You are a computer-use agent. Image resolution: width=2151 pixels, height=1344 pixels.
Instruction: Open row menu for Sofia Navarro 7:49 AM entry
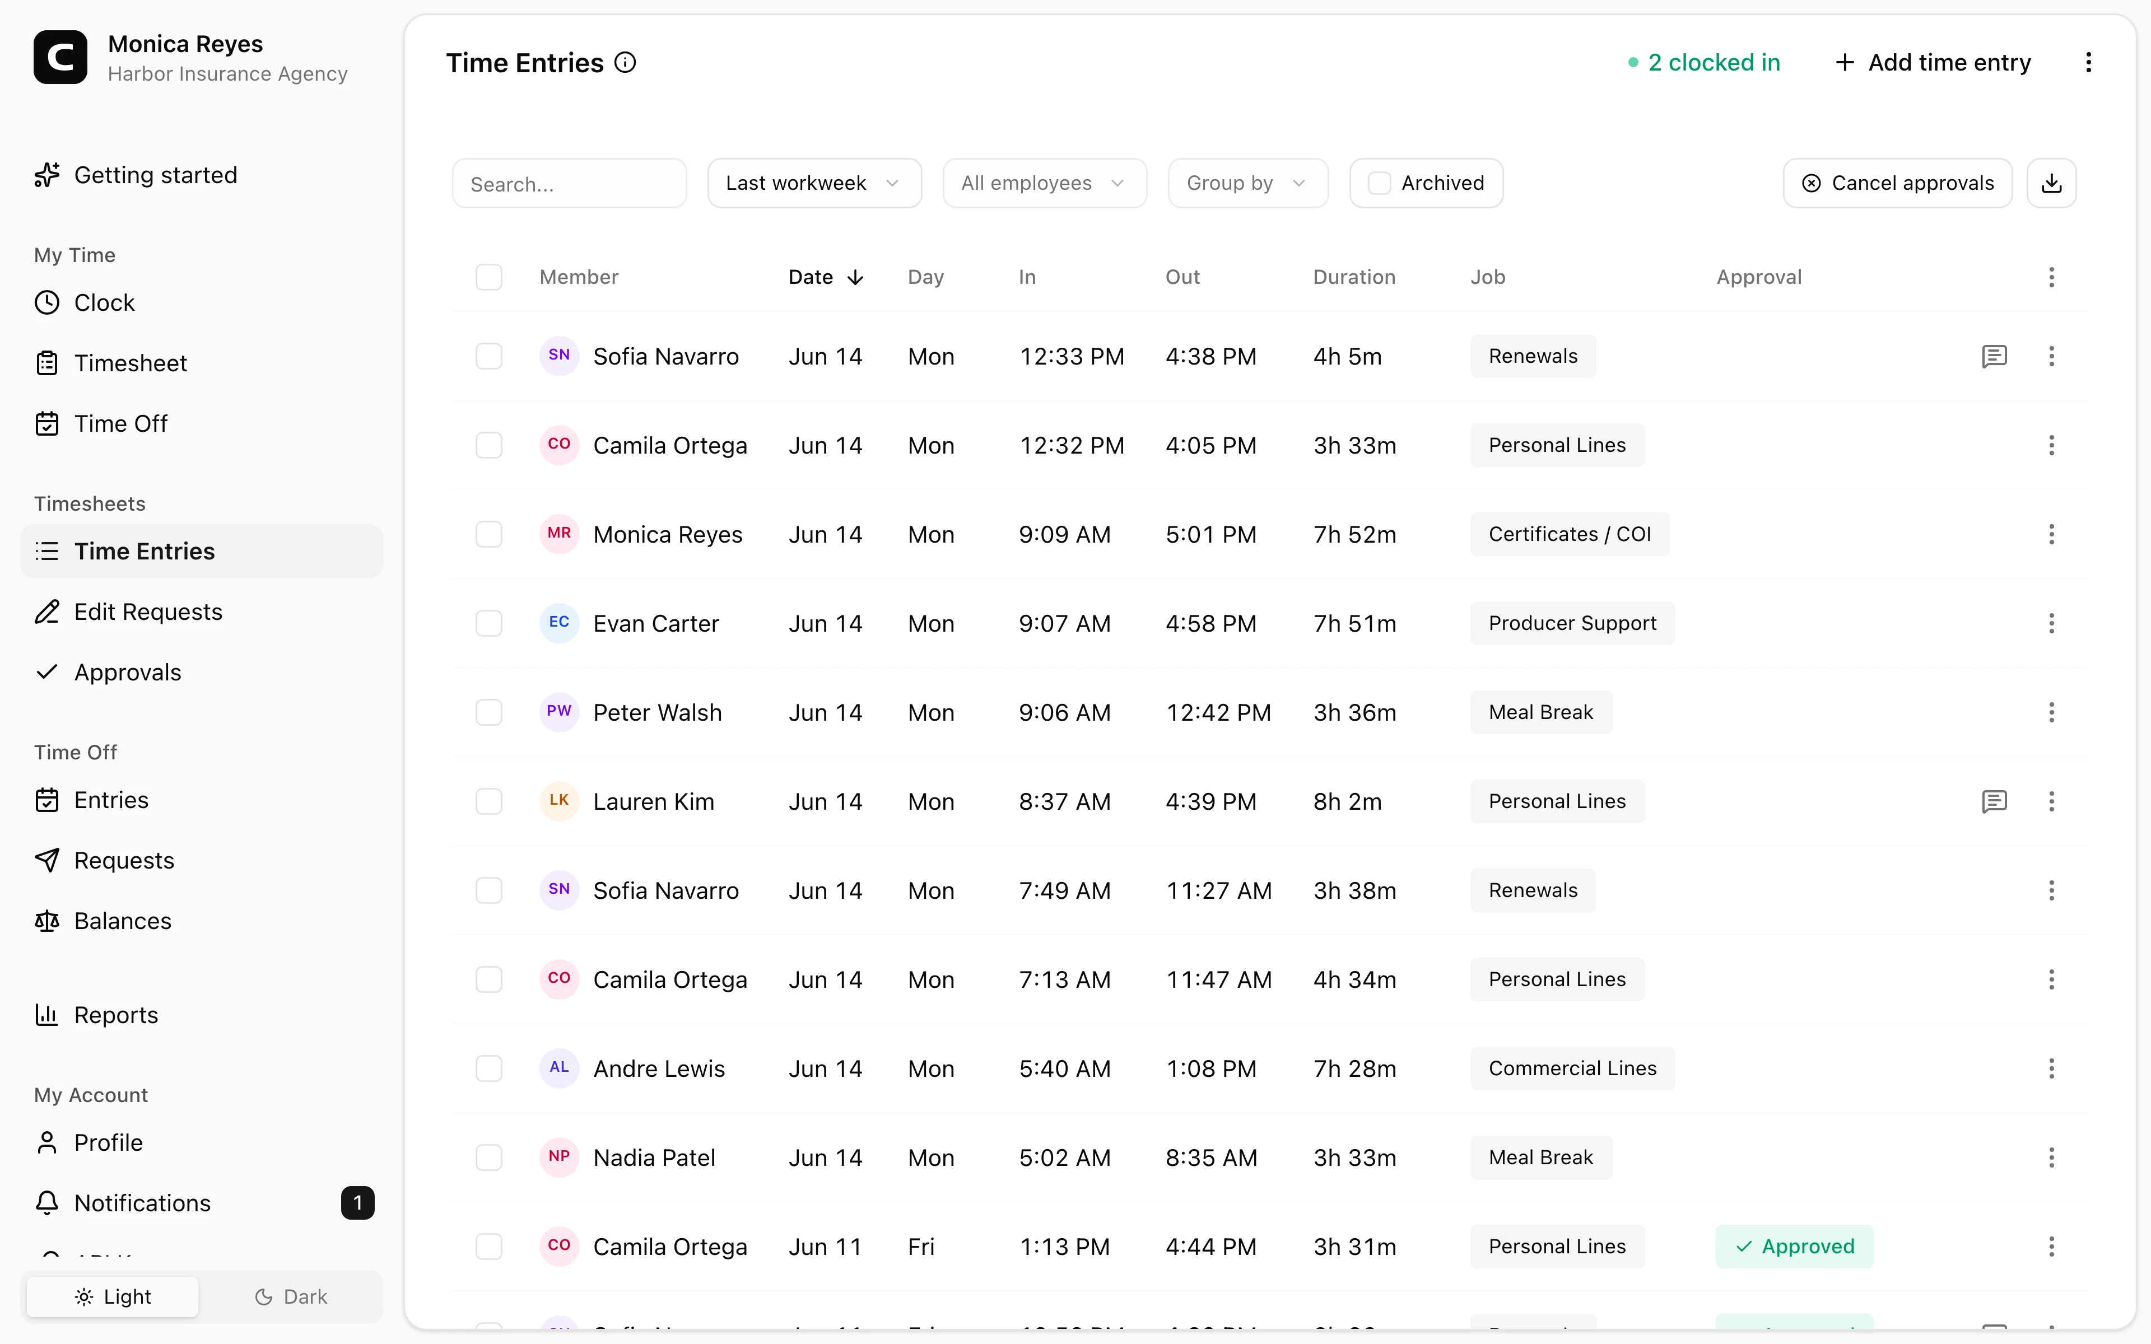click(x=2051, y=890)
